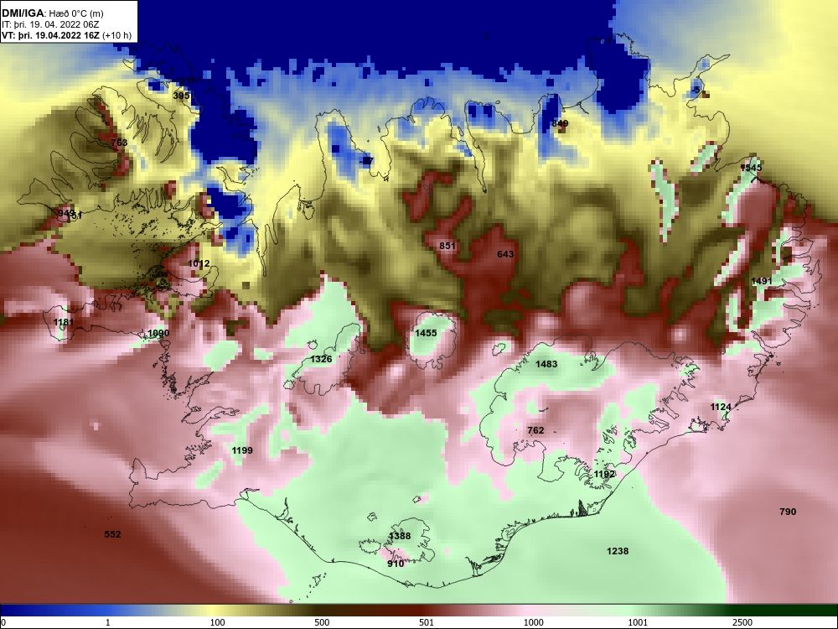Click the 1192 height value
Image resolution: width=838 pixels, height=629 pixels.
coord(604,474)
